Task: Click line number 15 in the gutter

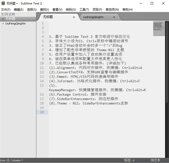Action: pyautogui.click(x=42, y=86)
